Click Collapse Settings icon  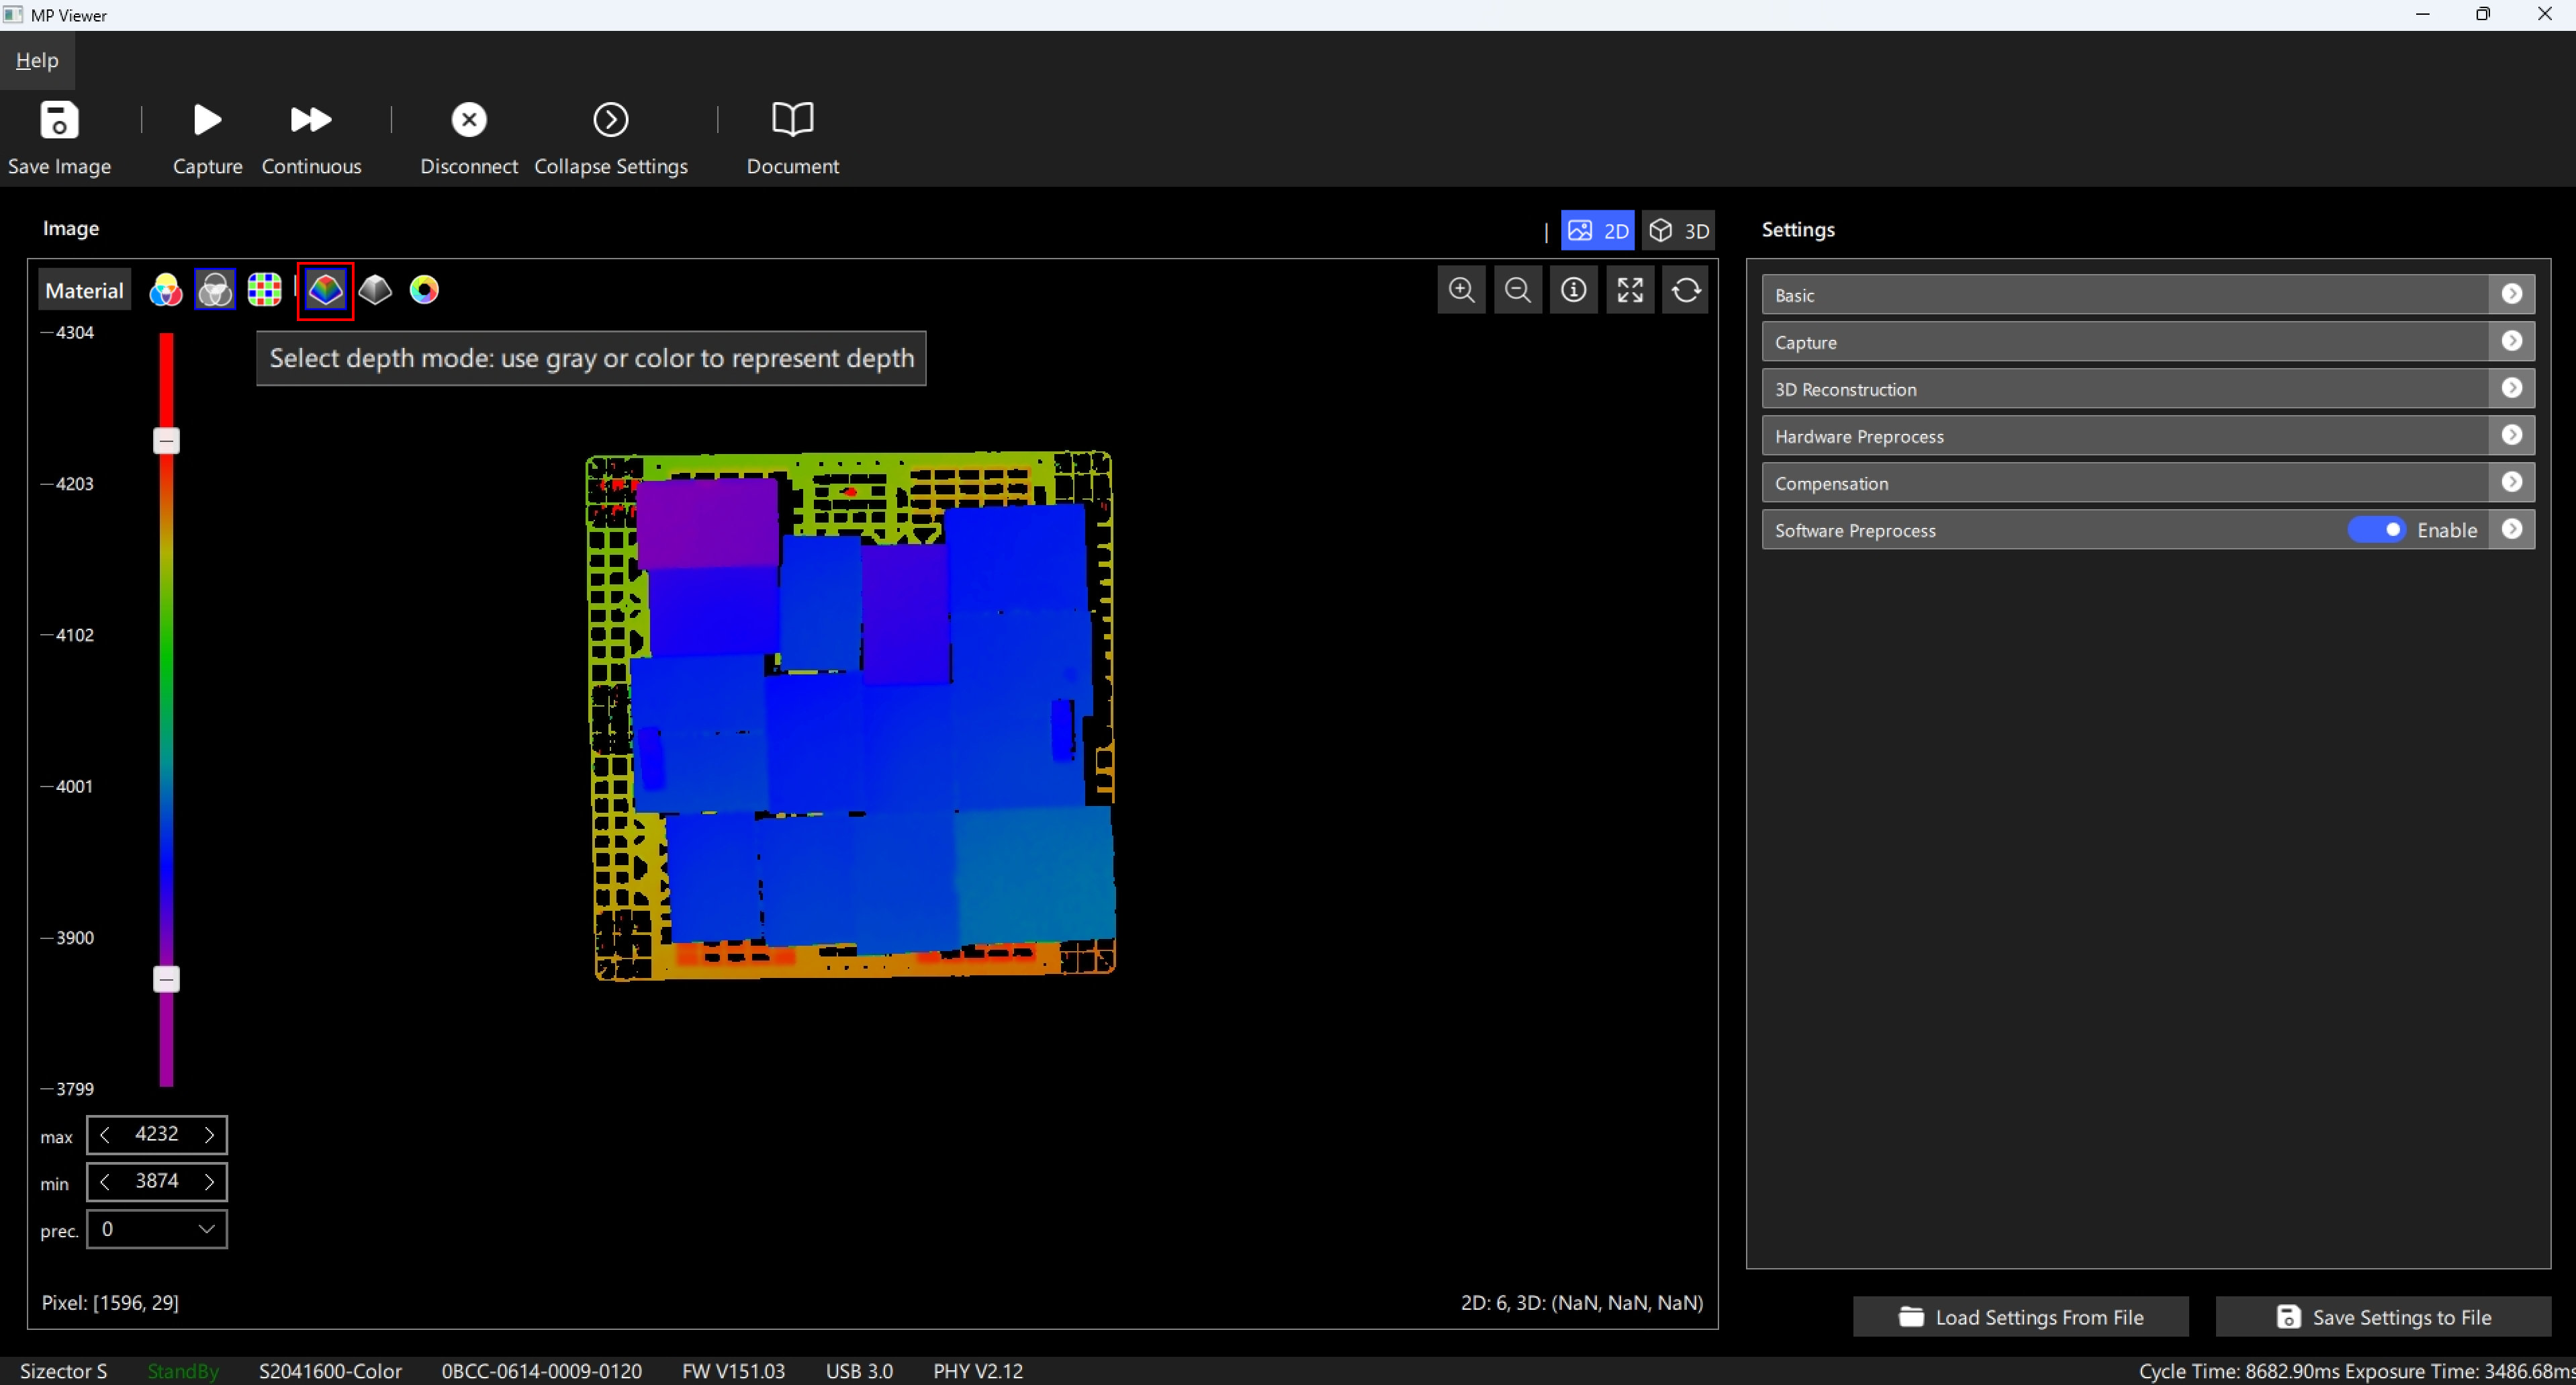(x=611, y=121)
